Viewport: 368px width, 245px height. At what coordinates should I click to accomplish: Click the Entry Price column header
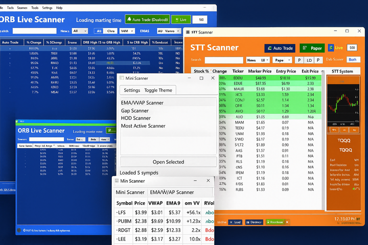[286, 71]
